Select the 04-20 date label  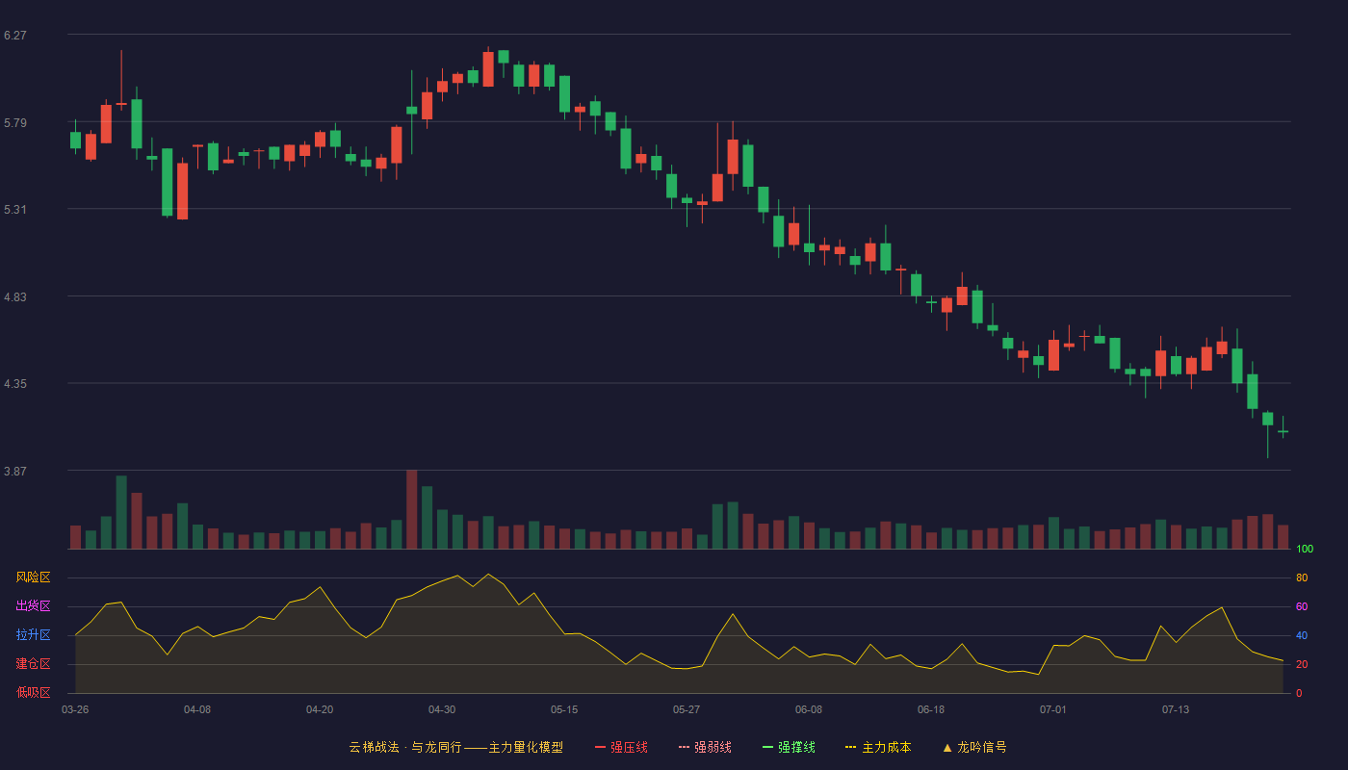point(320,709)
